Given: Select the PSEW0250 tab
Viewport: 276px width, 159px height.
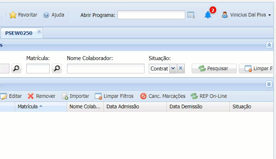Looking at the screenshot, I should pos(19,33).
